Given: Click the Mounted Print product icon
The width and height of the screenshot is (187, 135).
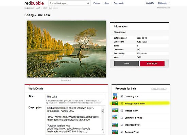Looking at the screenshot, I should point(115,125).
